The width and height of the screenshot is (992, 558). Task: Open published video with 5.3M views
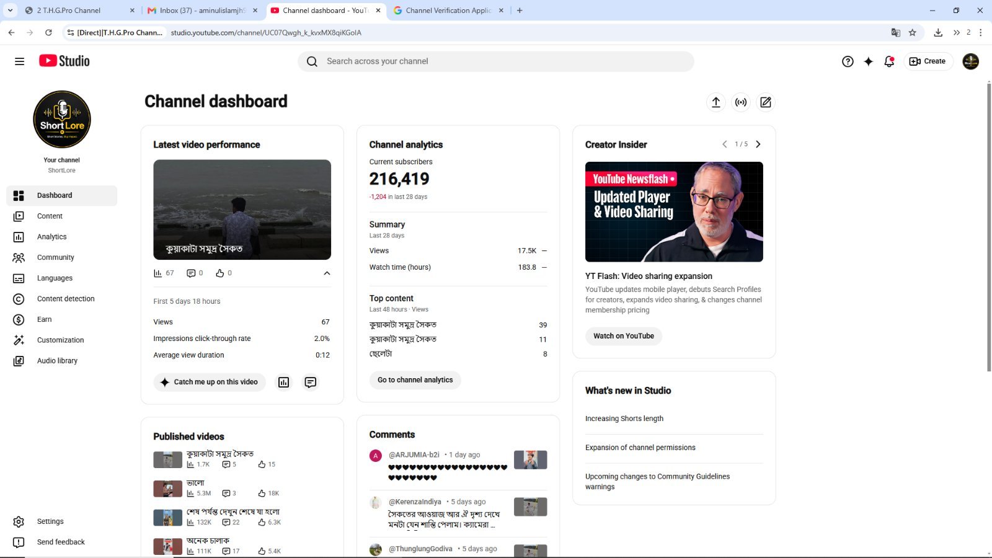coord(242,489)
